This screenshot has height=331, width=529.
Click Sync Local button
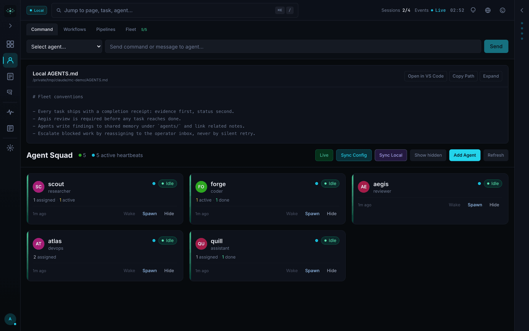(x=390, y=155)
